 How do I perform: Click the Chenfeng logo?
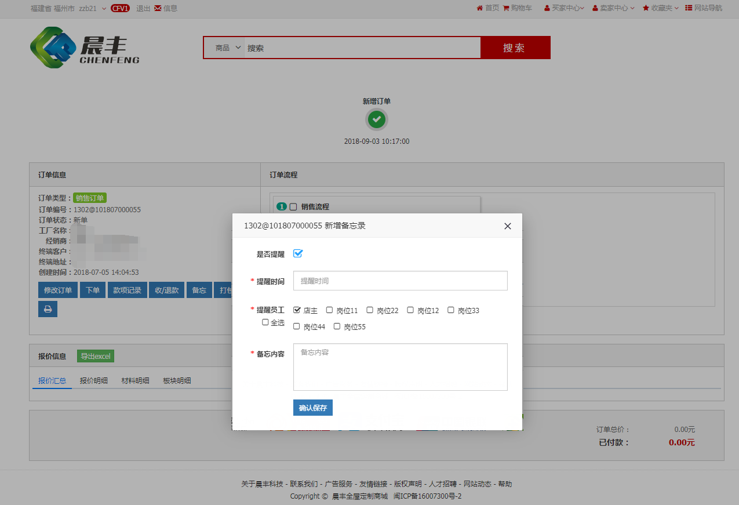85,48
